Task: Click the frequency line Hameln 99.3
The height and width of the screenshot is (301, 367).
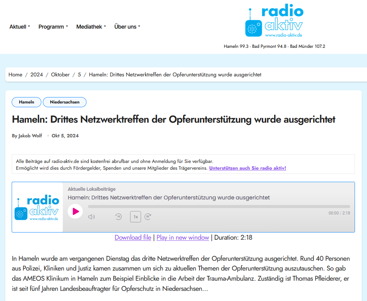Action: (x=274, y=46)
